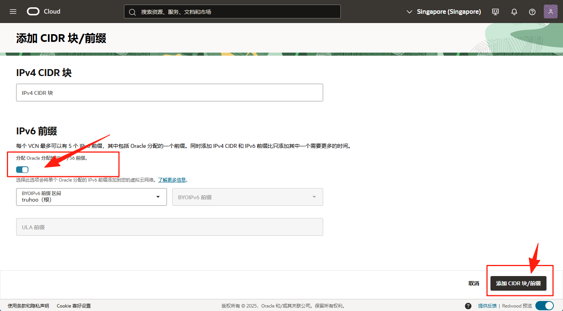Toggle the Redwood preview switch
The height and width of the screenshot is (311, 563).
click(x=545, y=306)
